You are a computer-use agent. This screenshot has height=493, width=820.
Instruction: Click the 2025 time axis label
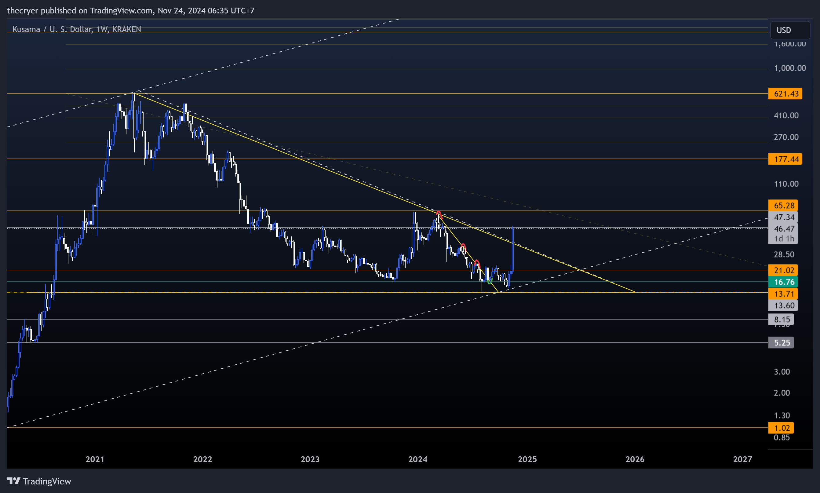point(527,459)
